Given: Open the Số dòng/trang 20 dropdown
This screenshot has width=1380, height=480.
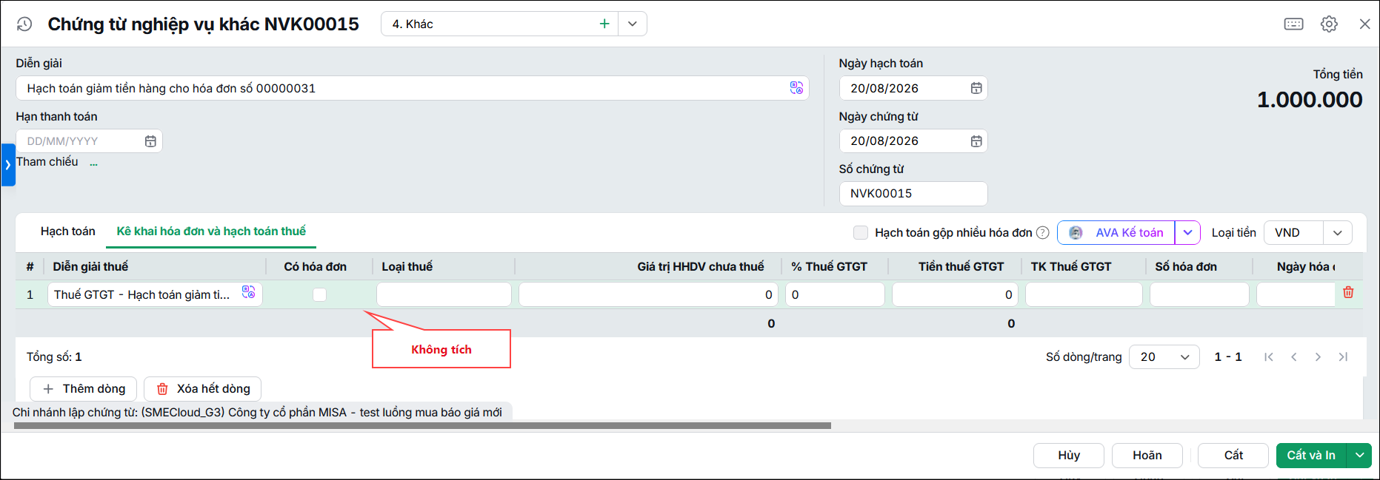Looking at the screenshot, I should tap(1164, 356).
